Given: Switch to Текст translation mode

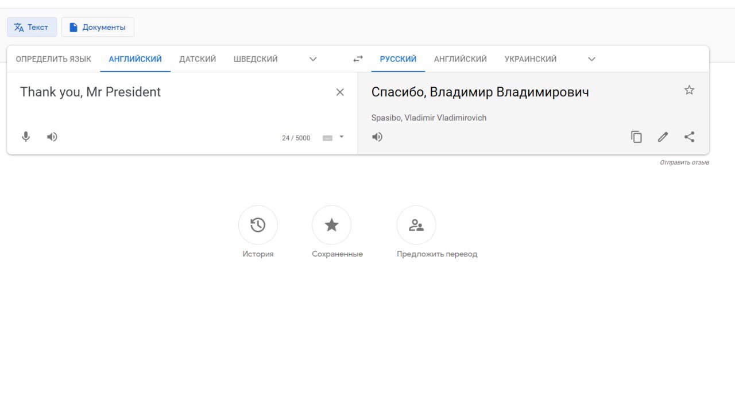Looking at the screenshot, I should pyautogui.click(x=32, y=27).
